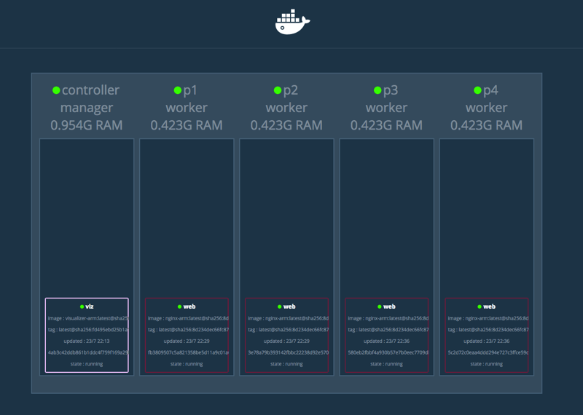Click the Docker whale logo
583x415 pixels.
[291, 22]
